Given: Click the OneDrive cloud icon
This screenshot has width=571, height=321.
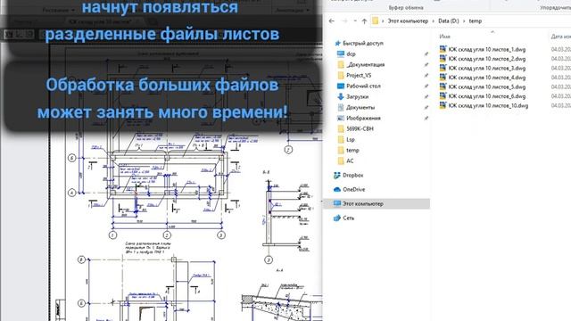Looking at the screenshot, I should (x=337, y=190).
